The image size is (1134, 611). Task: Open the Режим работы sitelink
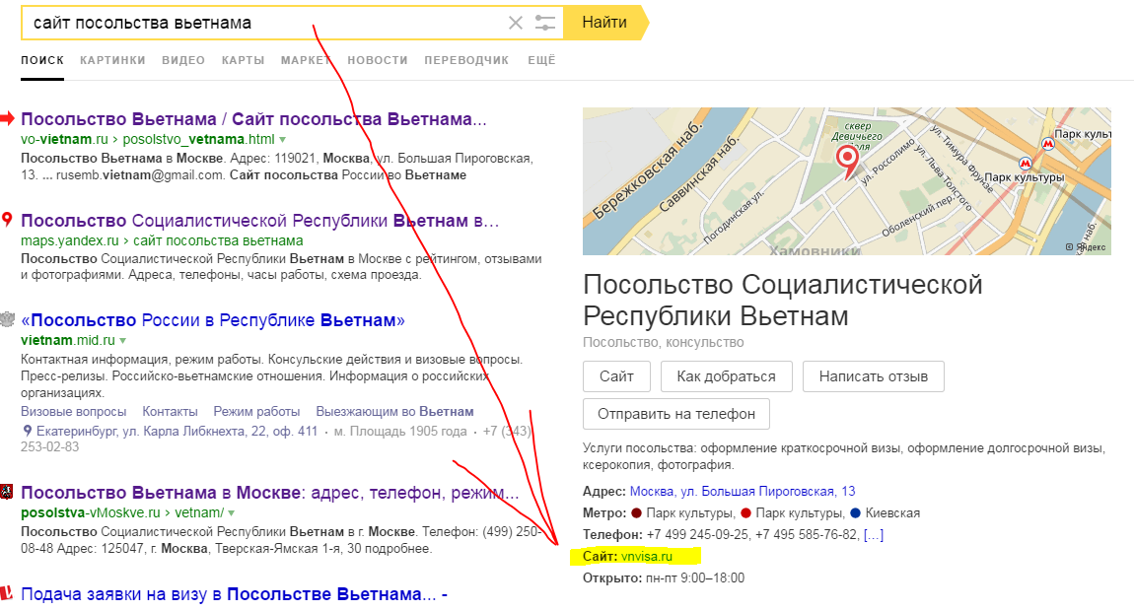pos(256,411)
